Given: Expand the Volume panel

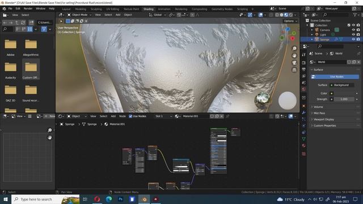Looking at the screenshot, I should point(318,107).
